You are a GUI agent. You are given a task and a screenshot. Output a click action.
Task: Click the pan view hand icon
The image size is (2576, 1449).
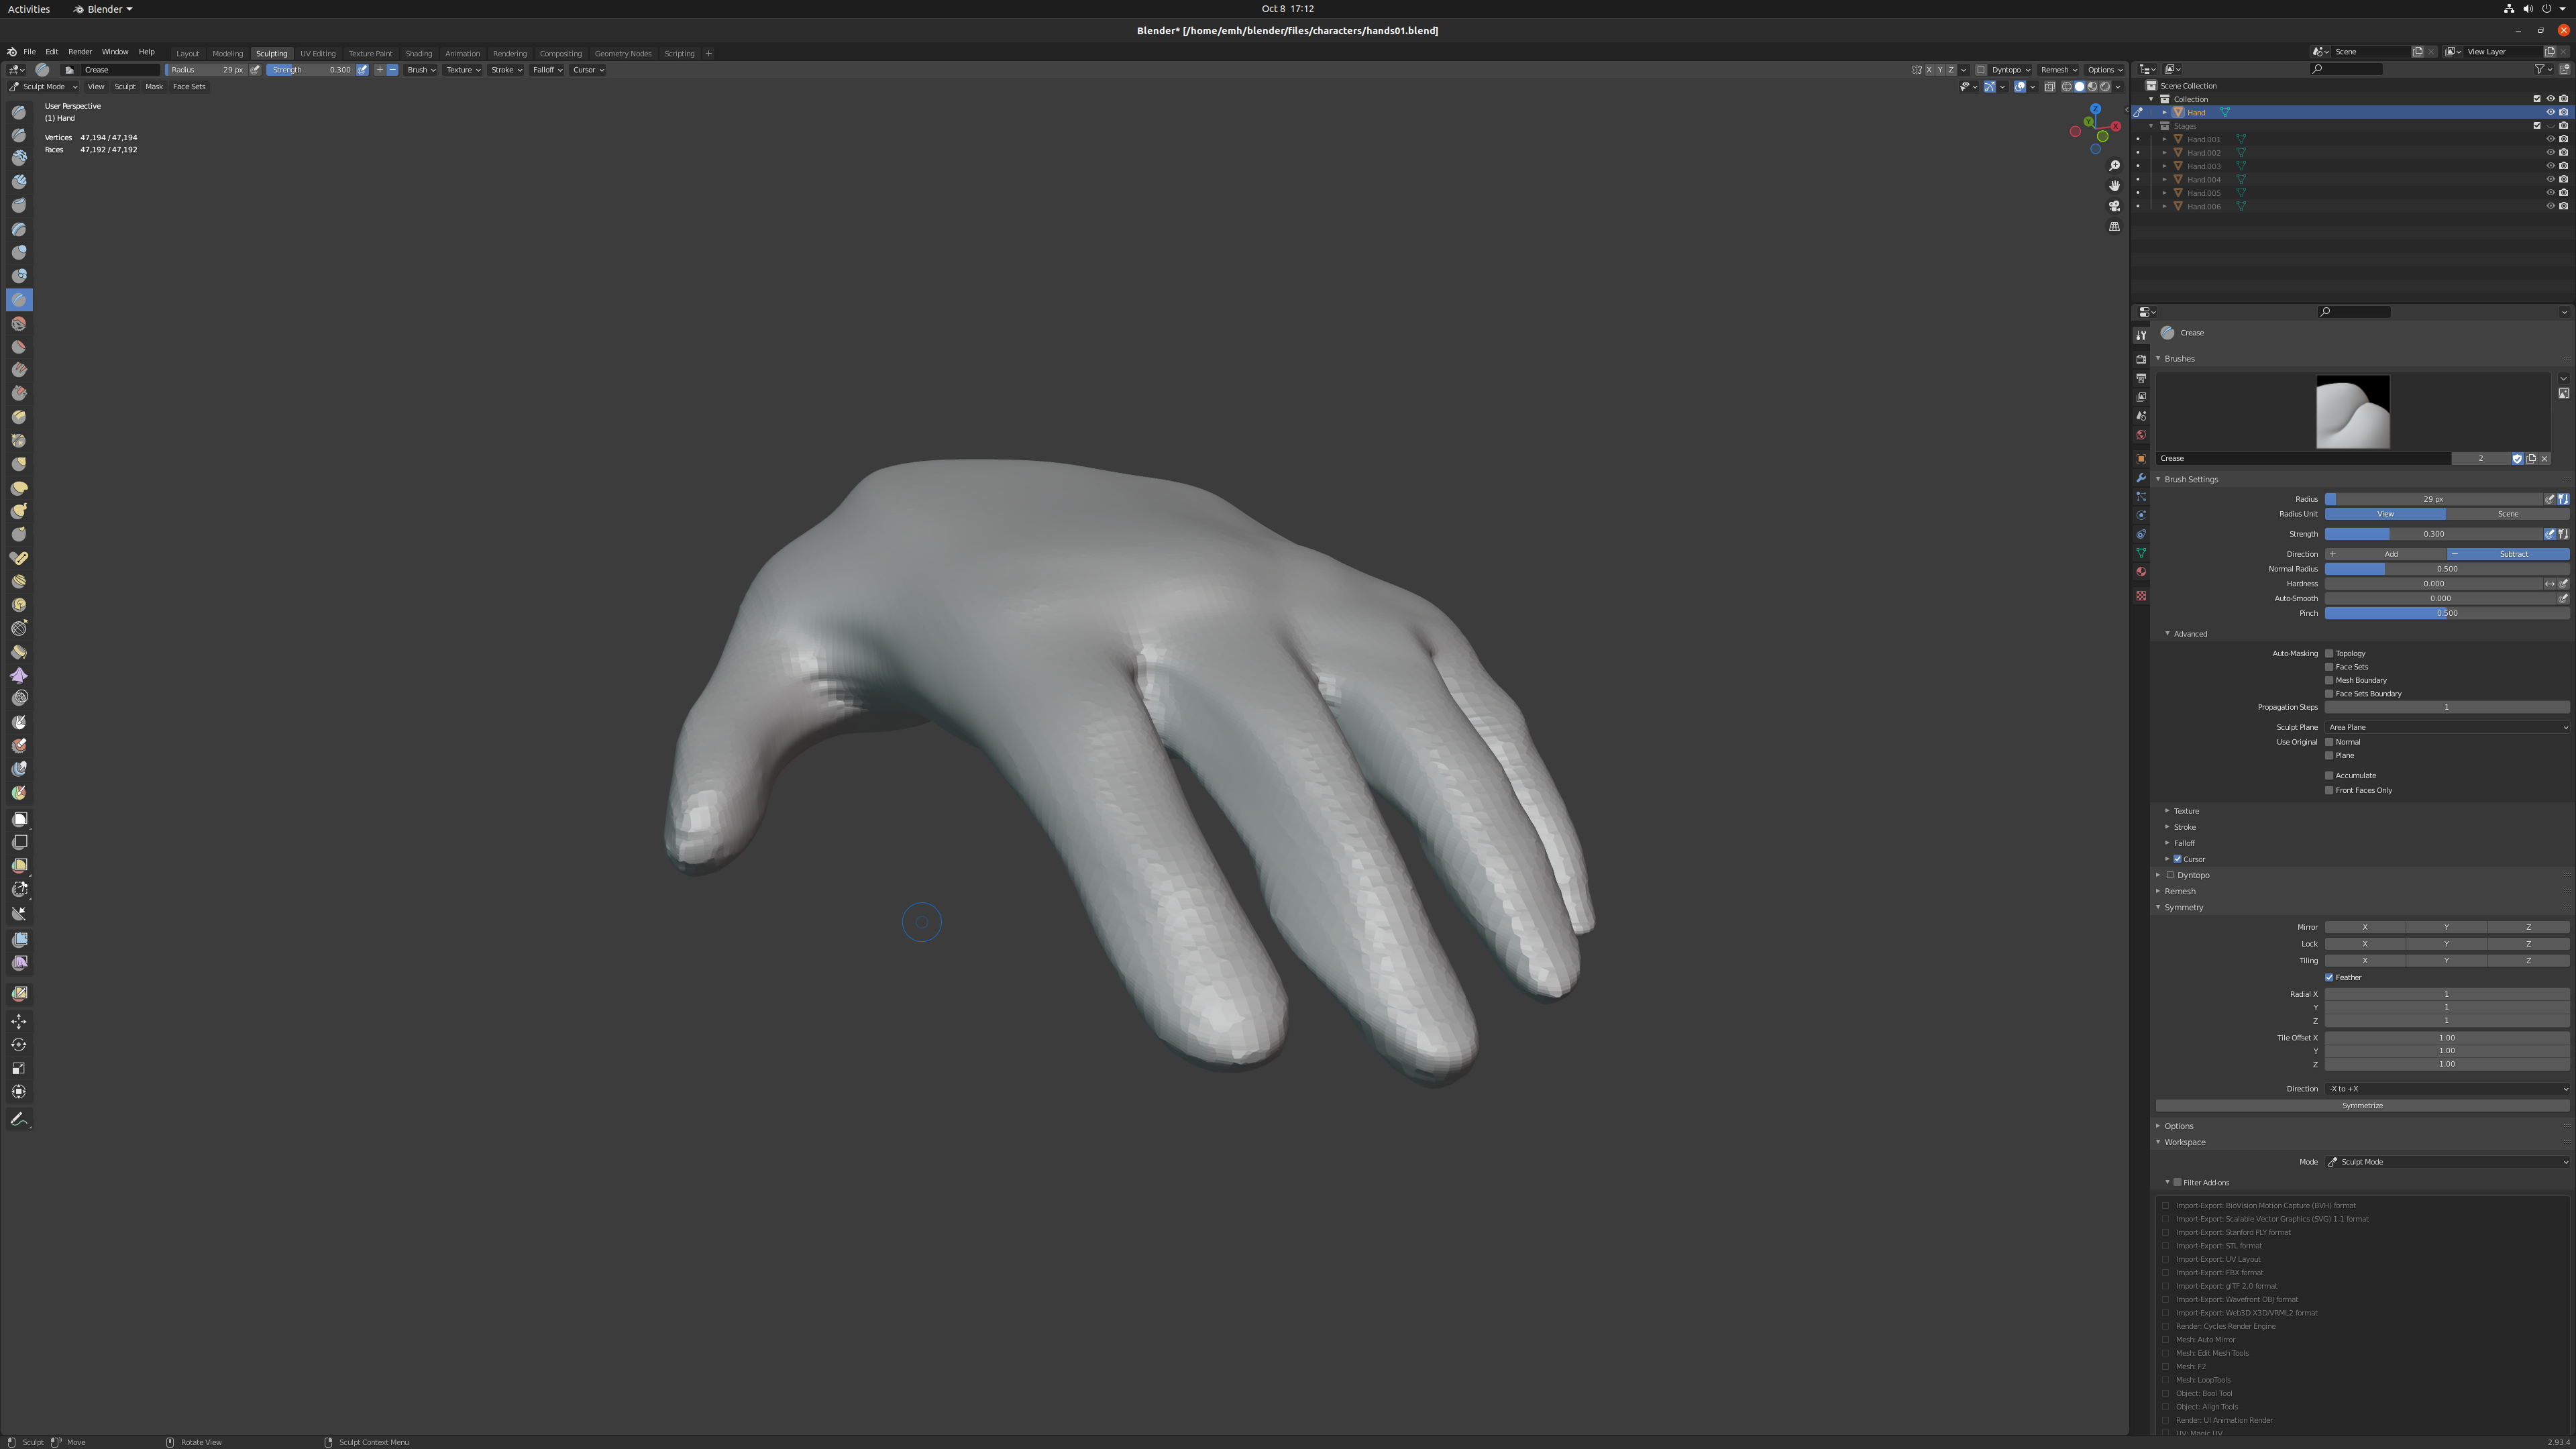(2114, 186)
